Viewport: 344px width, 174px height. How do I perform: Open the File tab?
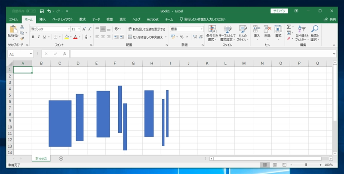coord(14,19)
